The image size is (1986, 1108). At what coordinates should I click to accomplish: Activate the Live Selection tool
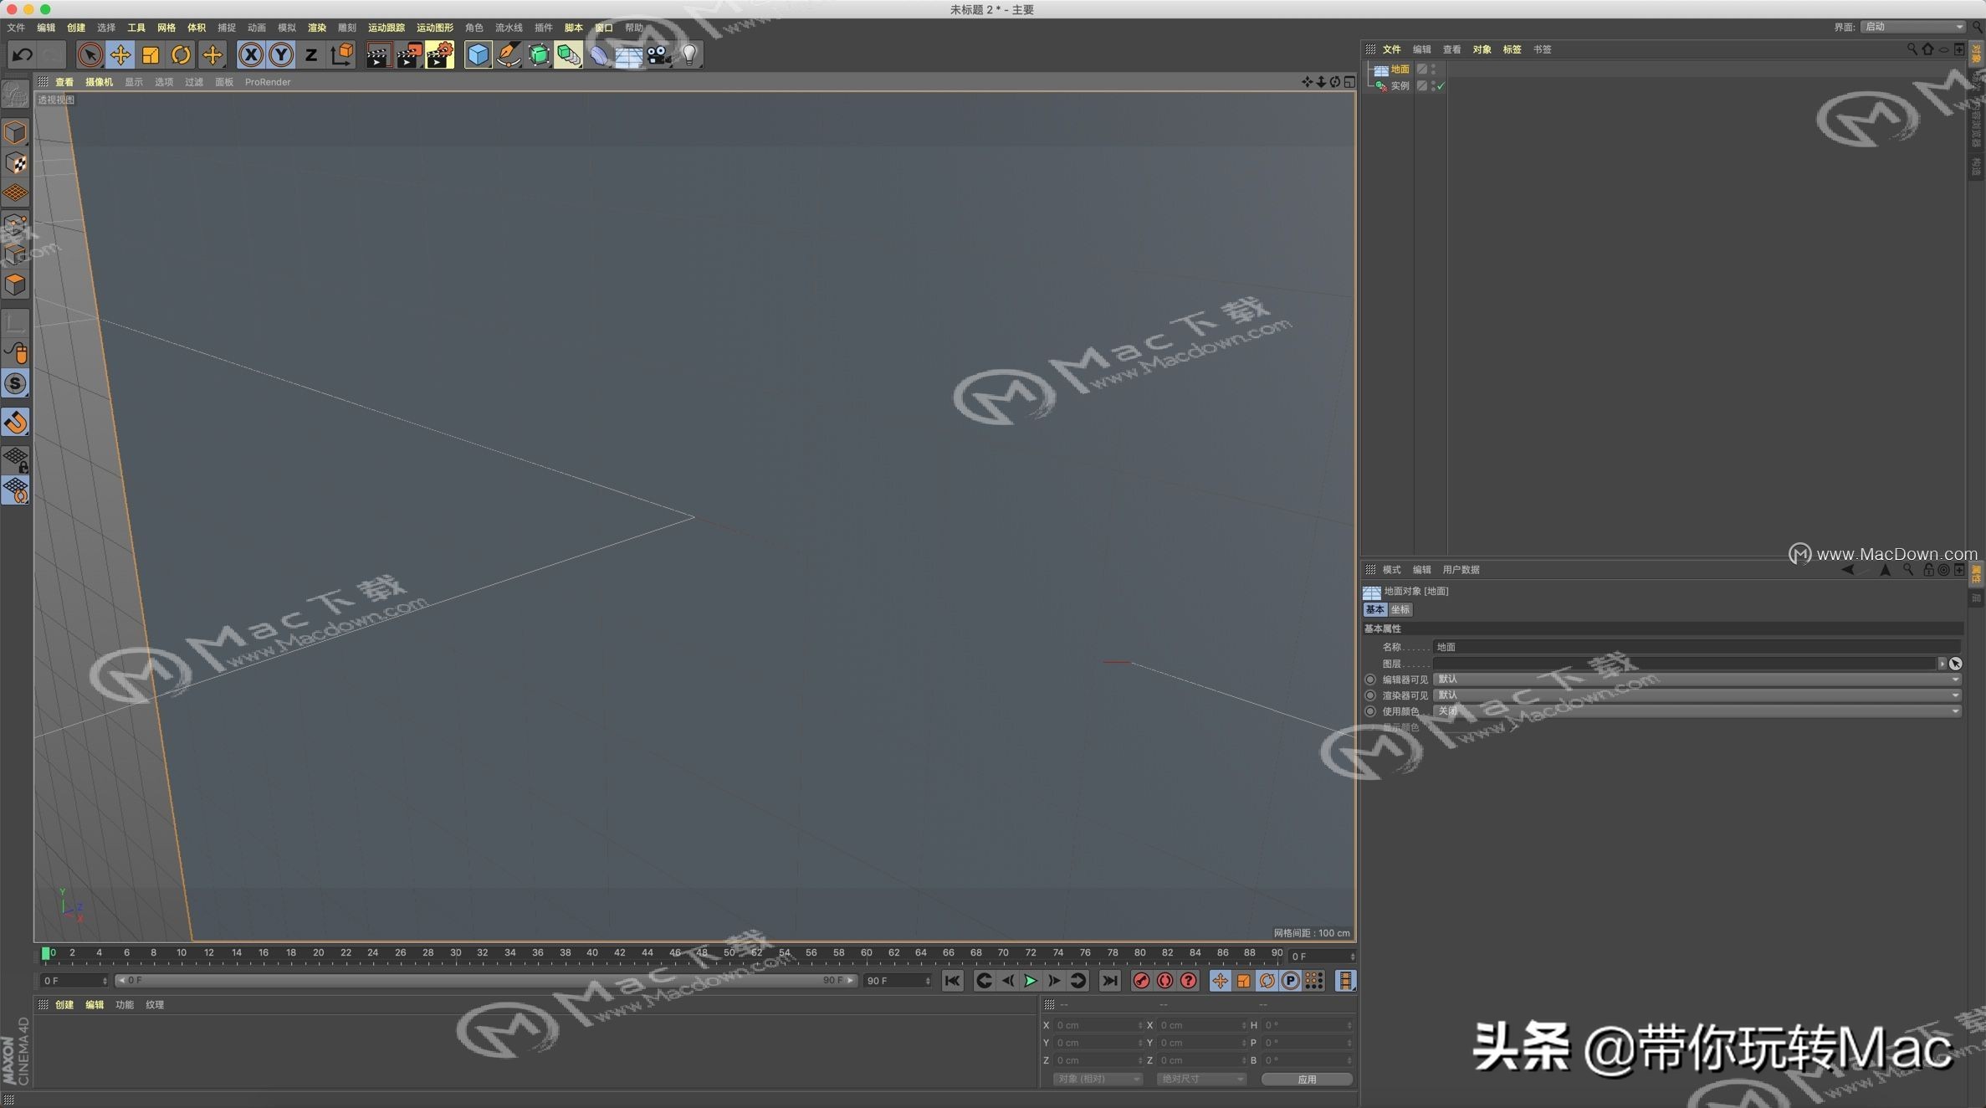click(90, 54)
